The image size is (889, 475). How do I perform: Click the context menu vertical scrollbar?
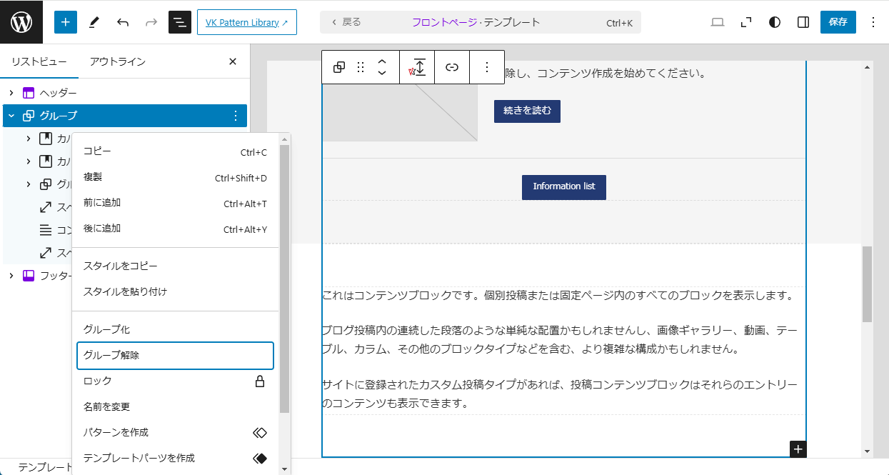[284, 279]
